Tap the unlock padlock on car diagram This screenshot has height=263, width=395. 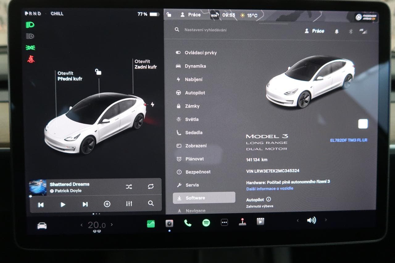click(x=98, y=72)
